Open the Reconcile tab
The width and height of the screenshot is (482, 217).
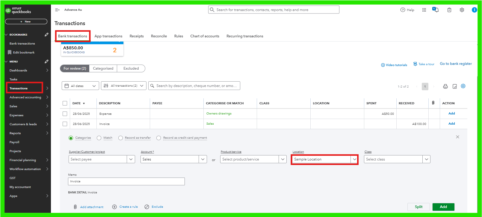click(159, 36)
